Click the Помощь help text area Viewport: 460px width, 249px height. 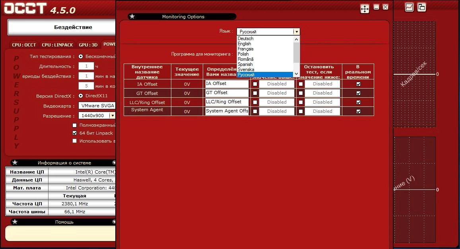tap(60, 234)
